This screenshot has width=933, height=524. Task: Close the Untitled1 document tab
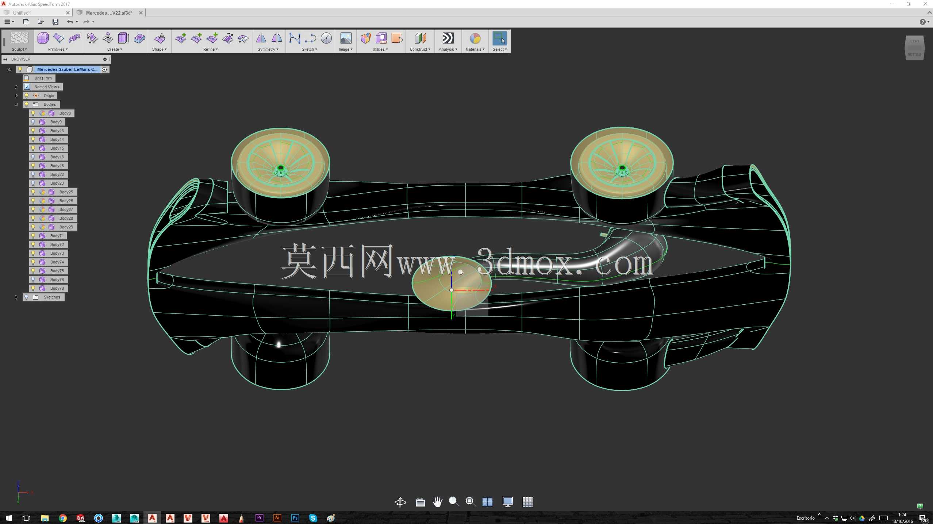[68, 13]
